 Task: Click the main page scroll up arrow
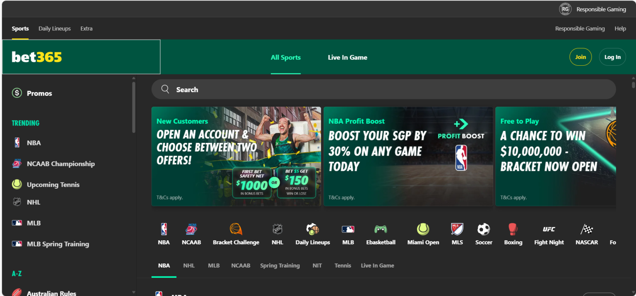point(633,78)
